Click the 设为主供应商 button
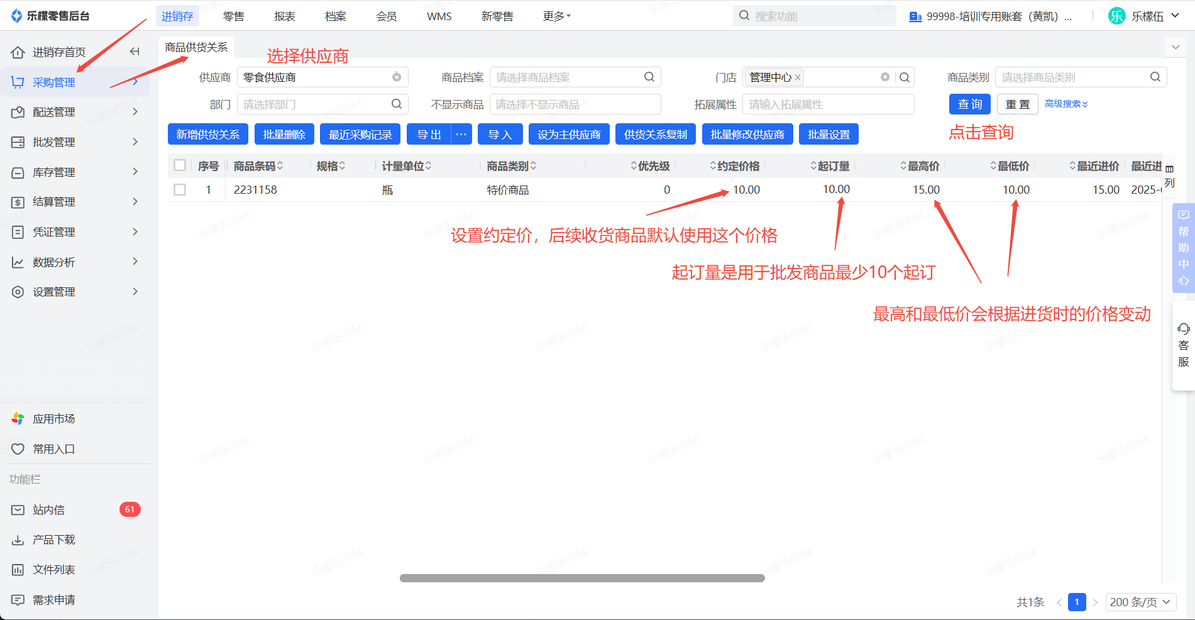The image size is (1195, 620). [x=569, y=135]
